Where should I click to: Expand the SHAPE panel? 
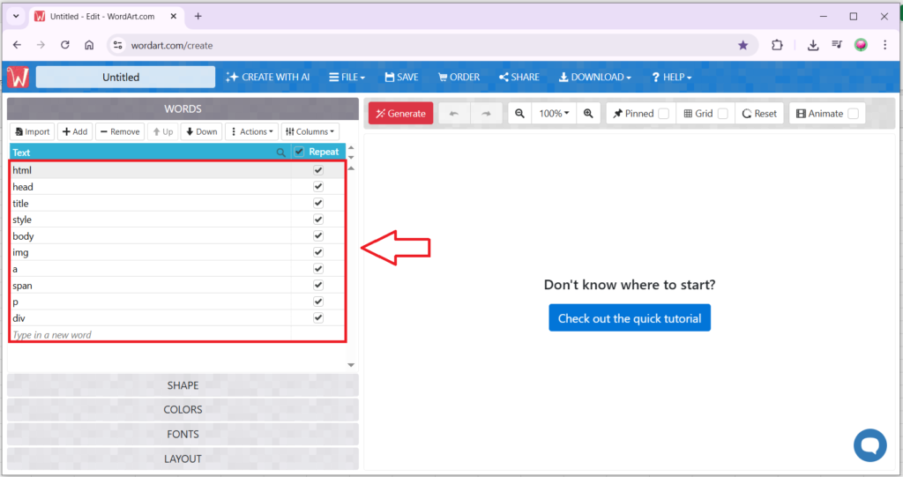(183, 385)
